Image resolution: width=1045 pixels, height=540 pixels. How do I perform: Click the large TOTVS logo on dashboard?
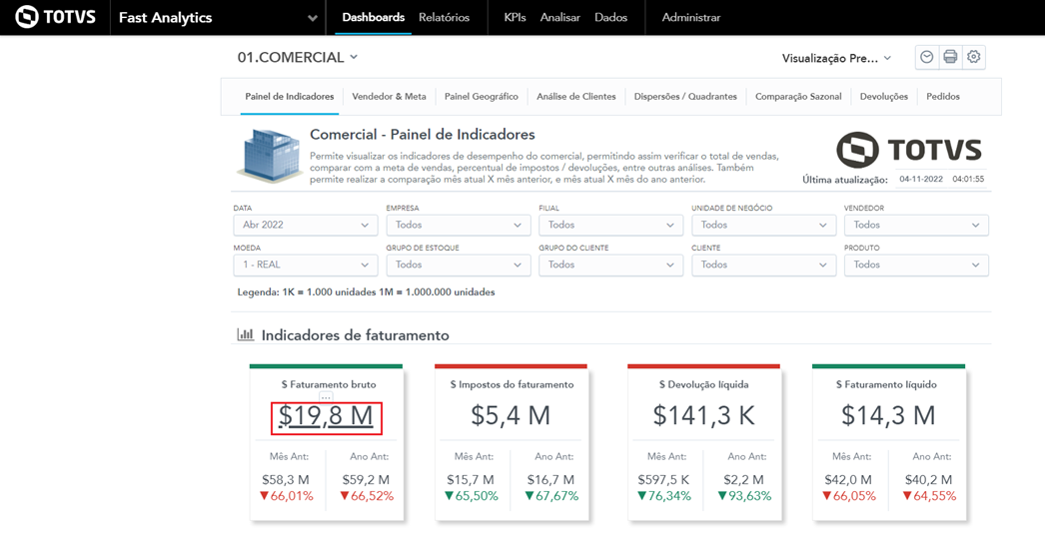coord(909,150)
